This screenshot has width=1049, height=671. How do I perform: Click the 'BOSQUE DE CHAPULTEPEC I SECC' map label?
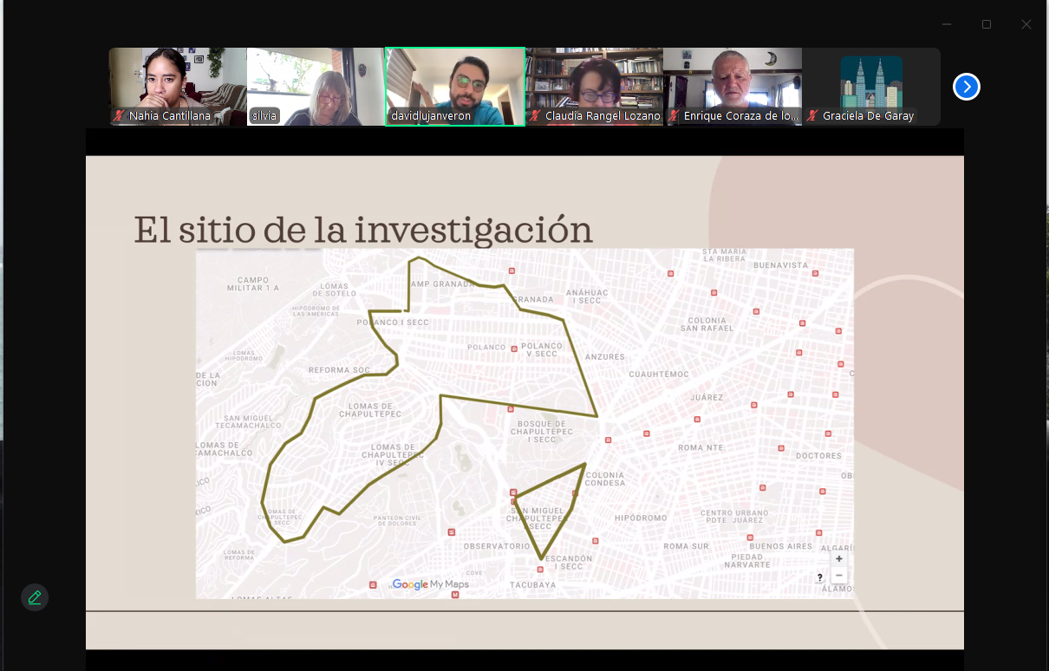pos(544,432)
